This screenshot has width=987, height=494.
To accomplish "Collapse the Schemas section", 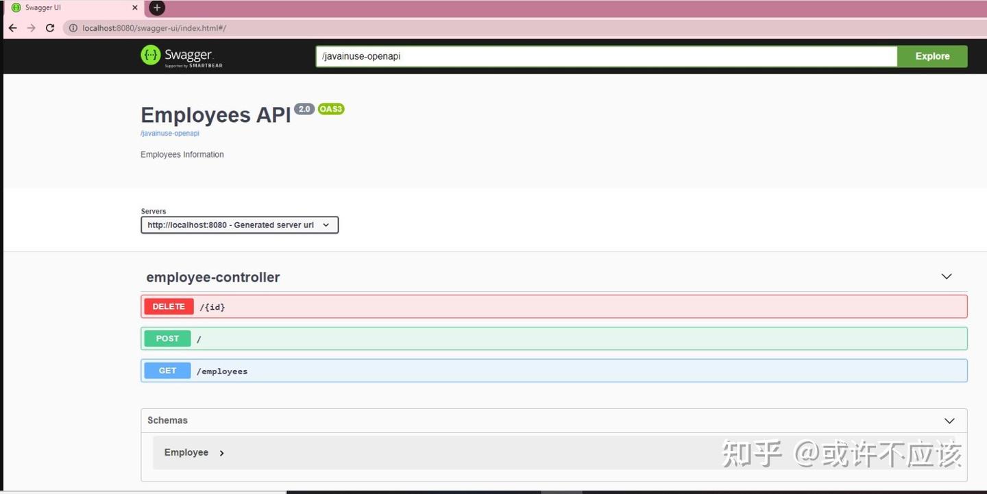I will point(949,421).
